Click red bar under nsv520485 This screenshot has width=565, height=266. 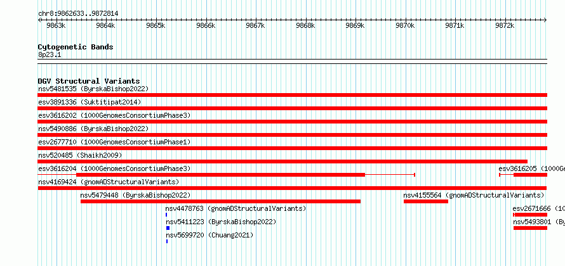[282, 161]
